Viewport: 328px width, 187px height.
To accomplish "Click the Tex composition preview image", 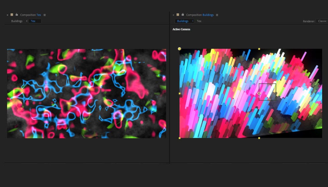I will 87,93.
